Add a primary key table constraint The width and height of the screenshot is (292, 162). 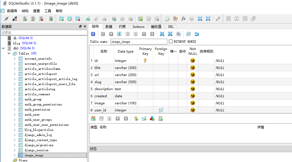136,118
